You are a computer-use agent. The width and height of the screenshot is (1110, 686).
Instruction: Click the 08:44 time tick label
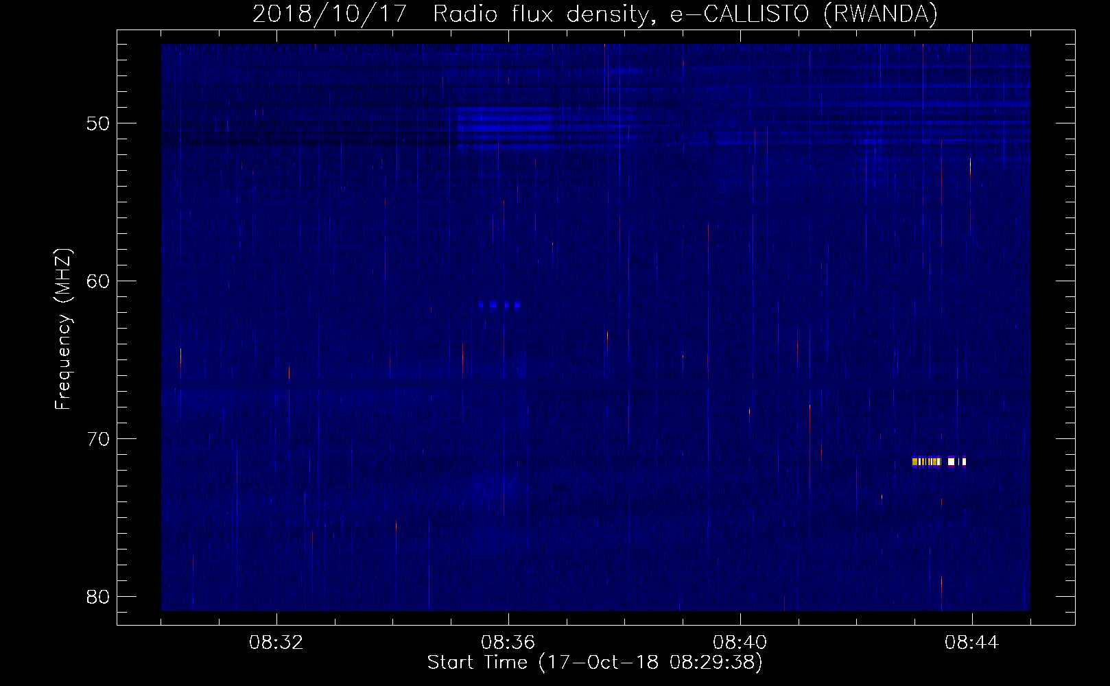tap(972, 643)
